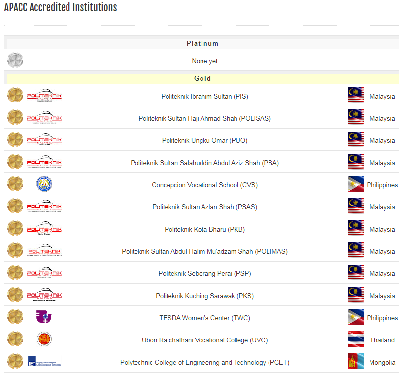Click gold medal beside Politeknik Ibrahim Sultan
Screen dimensions: 404x373
click(15, 96)
